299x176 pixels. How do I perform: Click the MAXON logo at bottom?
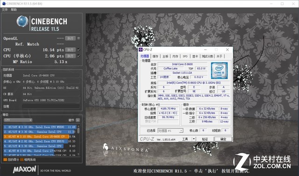tap(24, 169)
